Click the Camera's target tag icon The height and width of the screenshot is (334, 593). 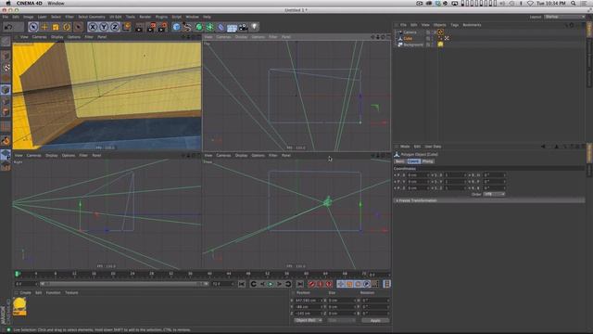(x=441, y=32)
